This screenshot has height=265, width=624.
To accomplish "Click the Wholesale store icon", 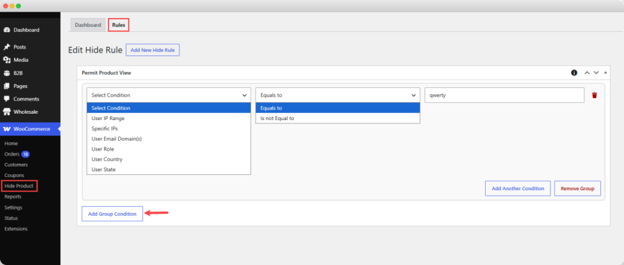I will [7, 112].
